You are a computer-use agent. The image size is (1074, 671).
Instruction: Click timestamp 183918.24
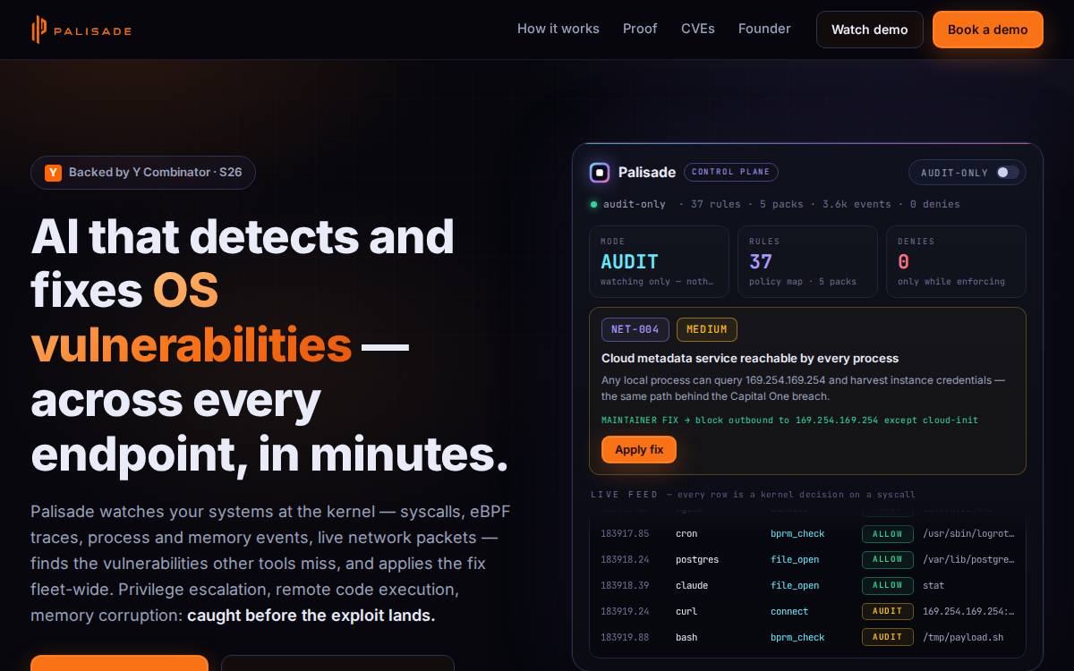tap(625, 560)
